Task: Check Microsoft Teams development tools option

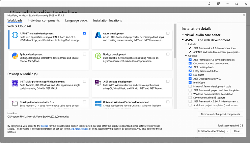Action: click(x=190, y=86)
